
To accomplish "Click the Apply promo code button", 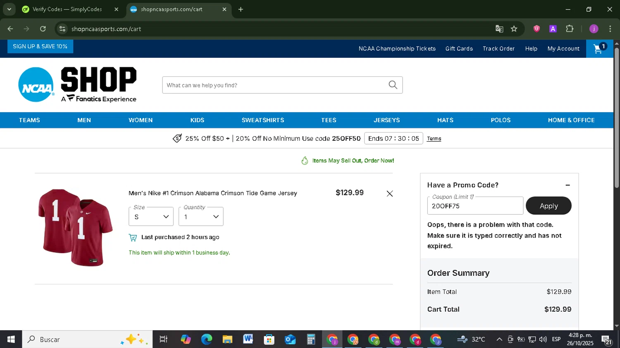I will tap(548, 206).
